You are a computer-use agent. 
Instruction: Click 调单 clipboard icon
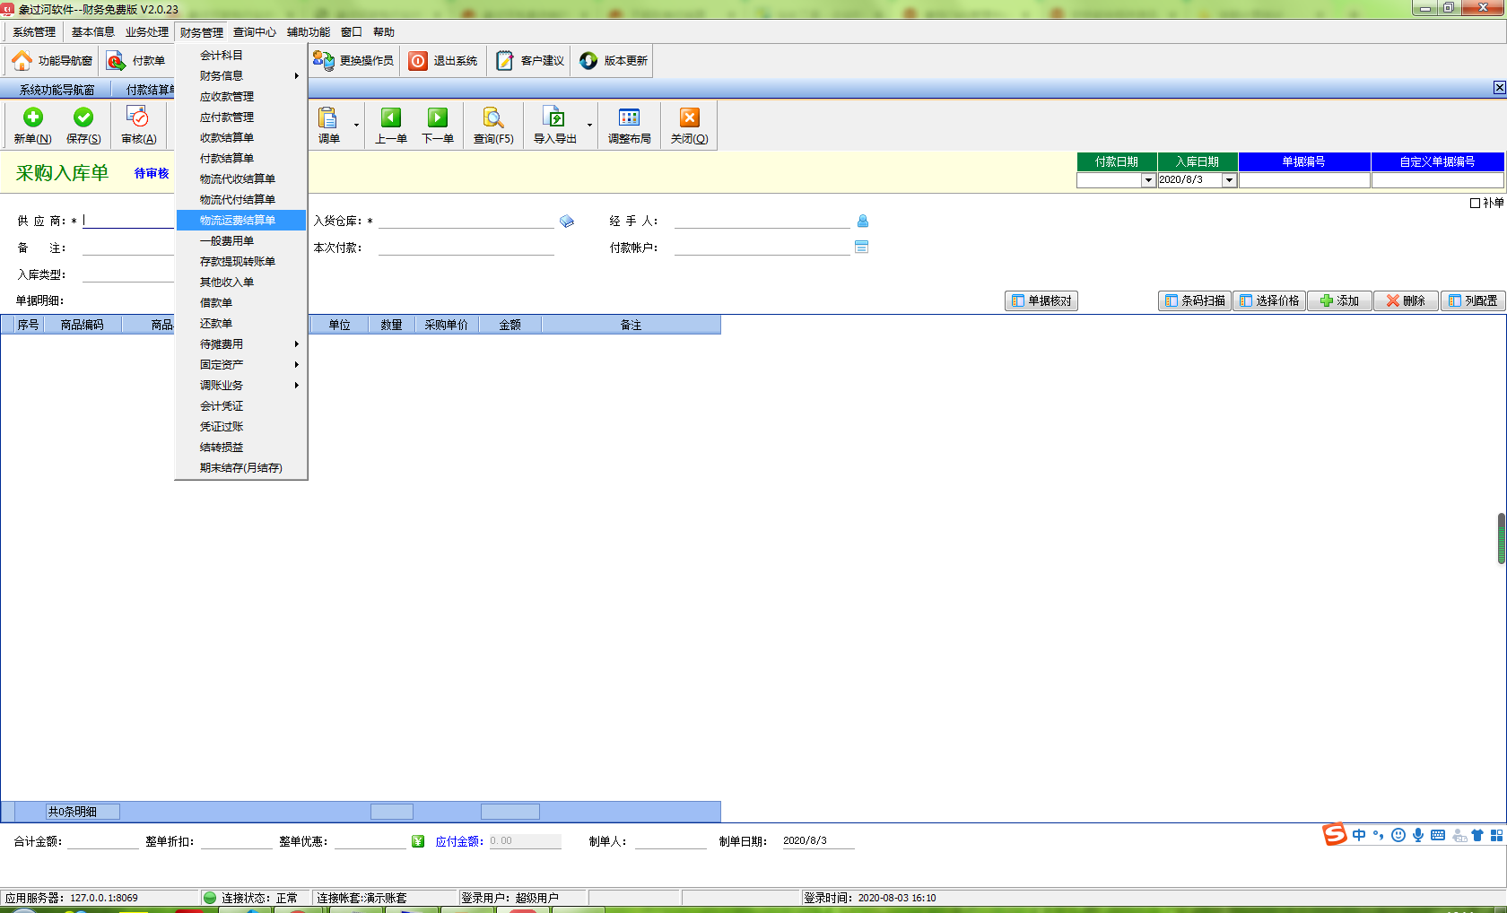tap(327, 117)
